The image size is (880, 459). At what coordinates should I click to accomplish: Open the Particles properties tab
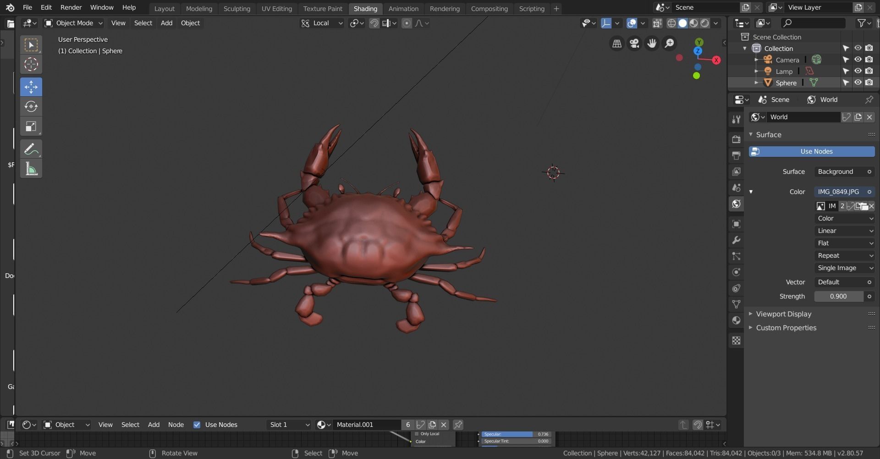tap(736, 256)
